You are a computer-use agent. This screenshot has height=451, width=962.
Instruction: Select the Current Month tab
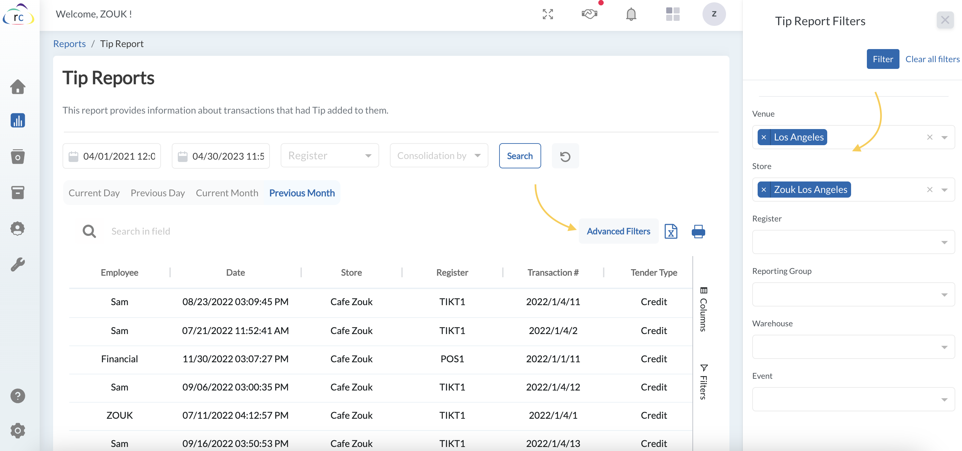227,193
